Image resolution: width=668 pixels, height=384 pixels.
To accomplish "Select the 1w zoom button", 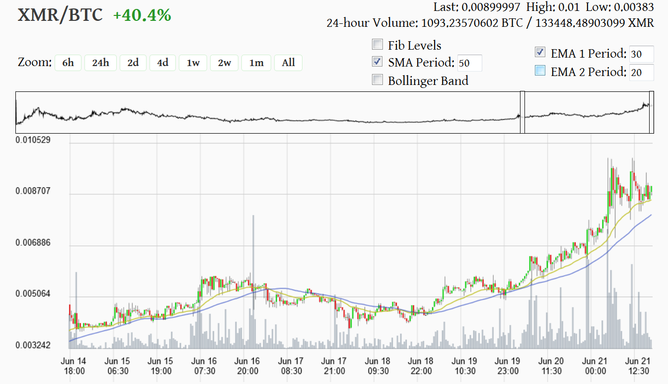I will (x=193, y=63).
